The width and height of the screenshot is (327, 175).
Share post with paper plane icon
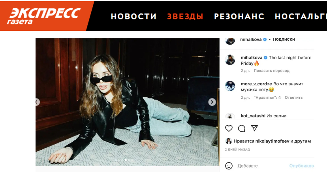pos(254,128)
